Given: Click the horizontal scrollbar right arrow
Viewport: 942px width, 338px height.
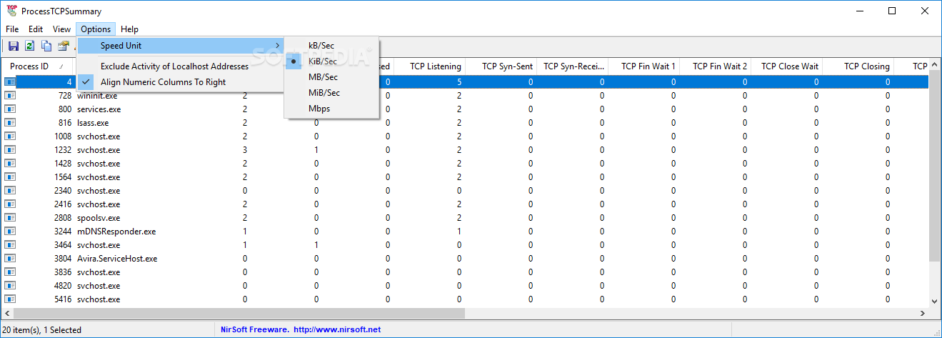Looking at the screenshot, I should pyautogui.click(x=923, y=313).
